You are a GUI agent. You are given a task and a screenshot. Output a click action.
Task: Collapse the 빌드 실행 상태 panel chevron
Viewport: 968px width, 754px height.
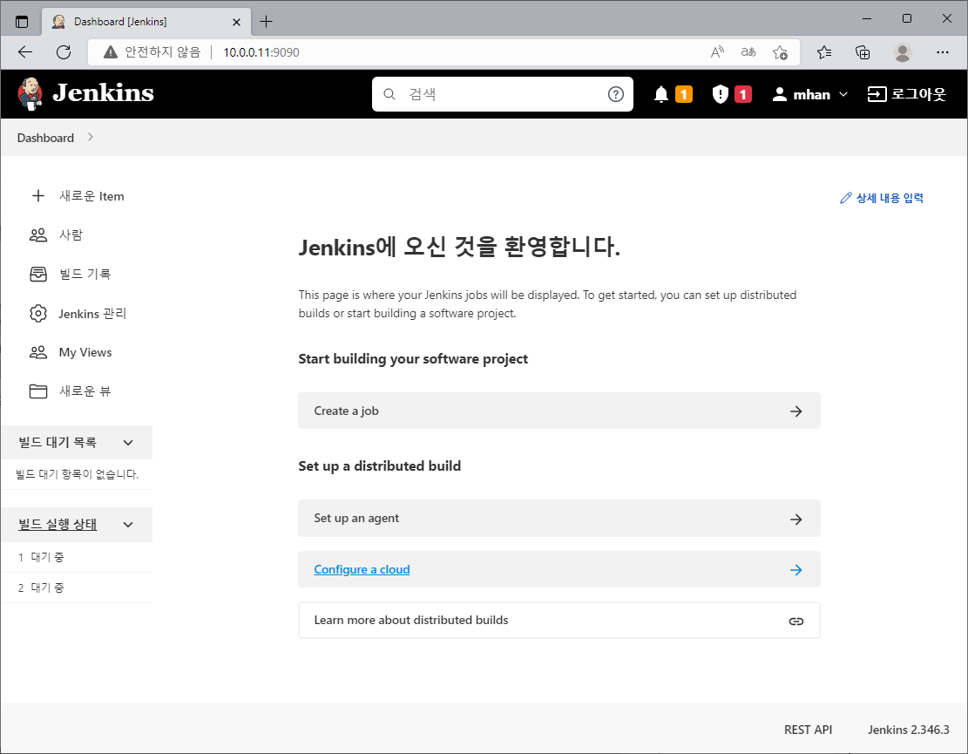[x=128, y=525]
